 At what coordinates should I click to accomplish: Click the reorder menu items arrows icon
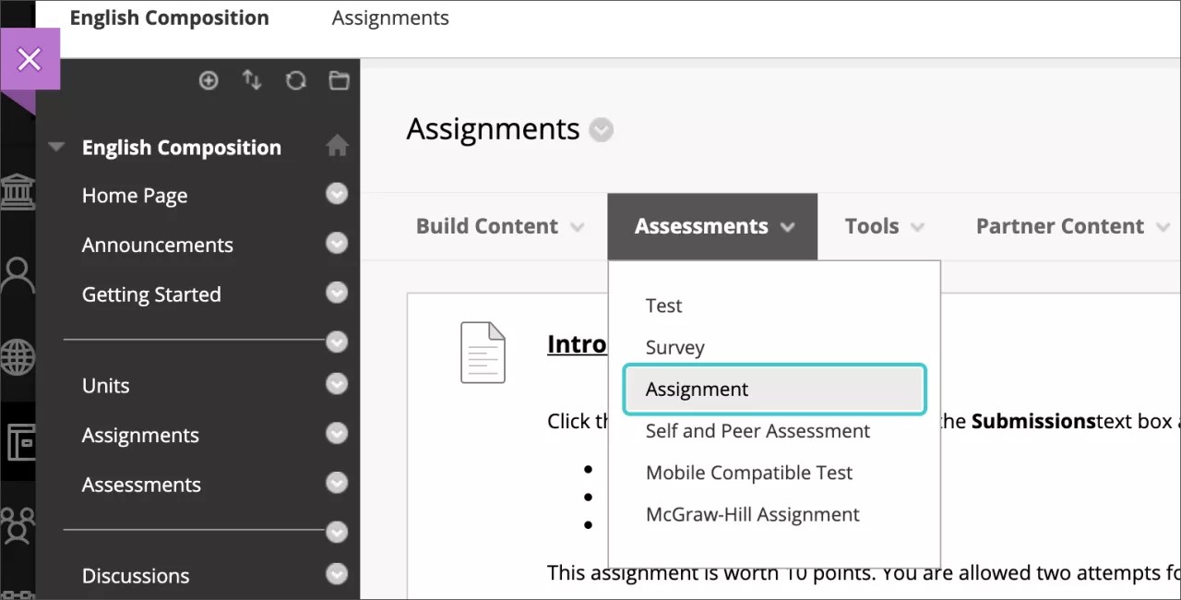point(252,80)
